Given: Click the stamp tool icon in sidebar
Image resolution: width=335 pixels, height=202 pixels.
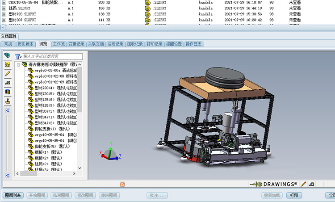Looking at the screenshot, I should (x=8, y=101).
